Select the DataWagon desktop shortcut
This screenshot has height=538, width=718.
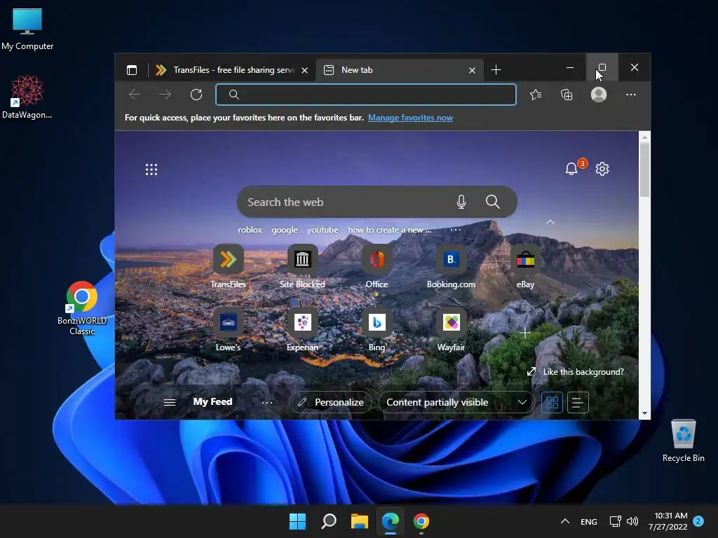27,97
